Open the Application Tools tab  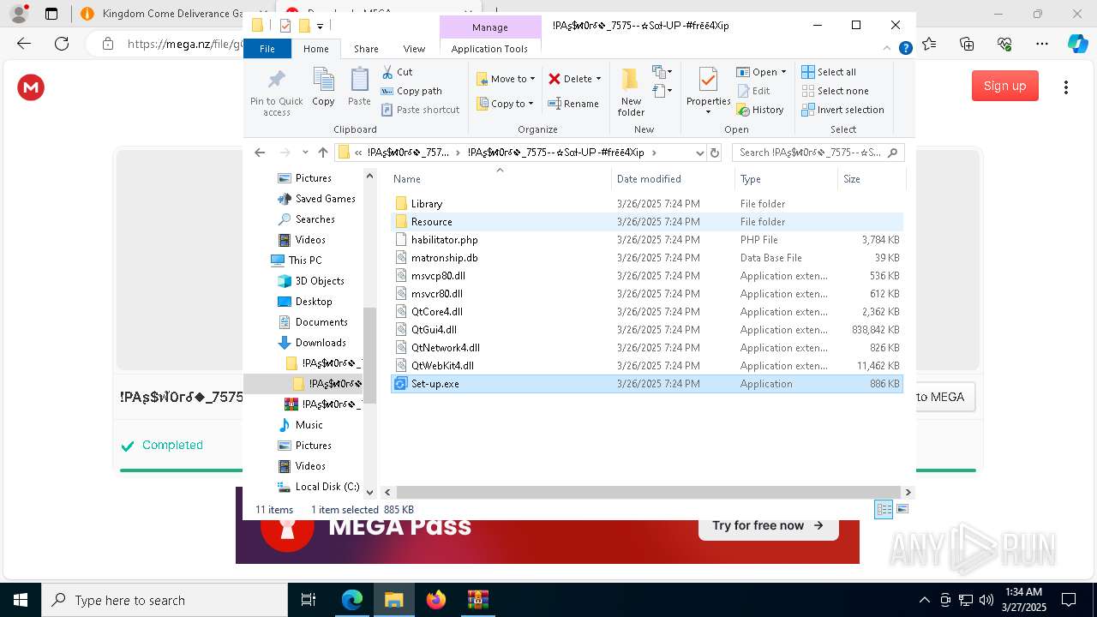click(489, 49)
